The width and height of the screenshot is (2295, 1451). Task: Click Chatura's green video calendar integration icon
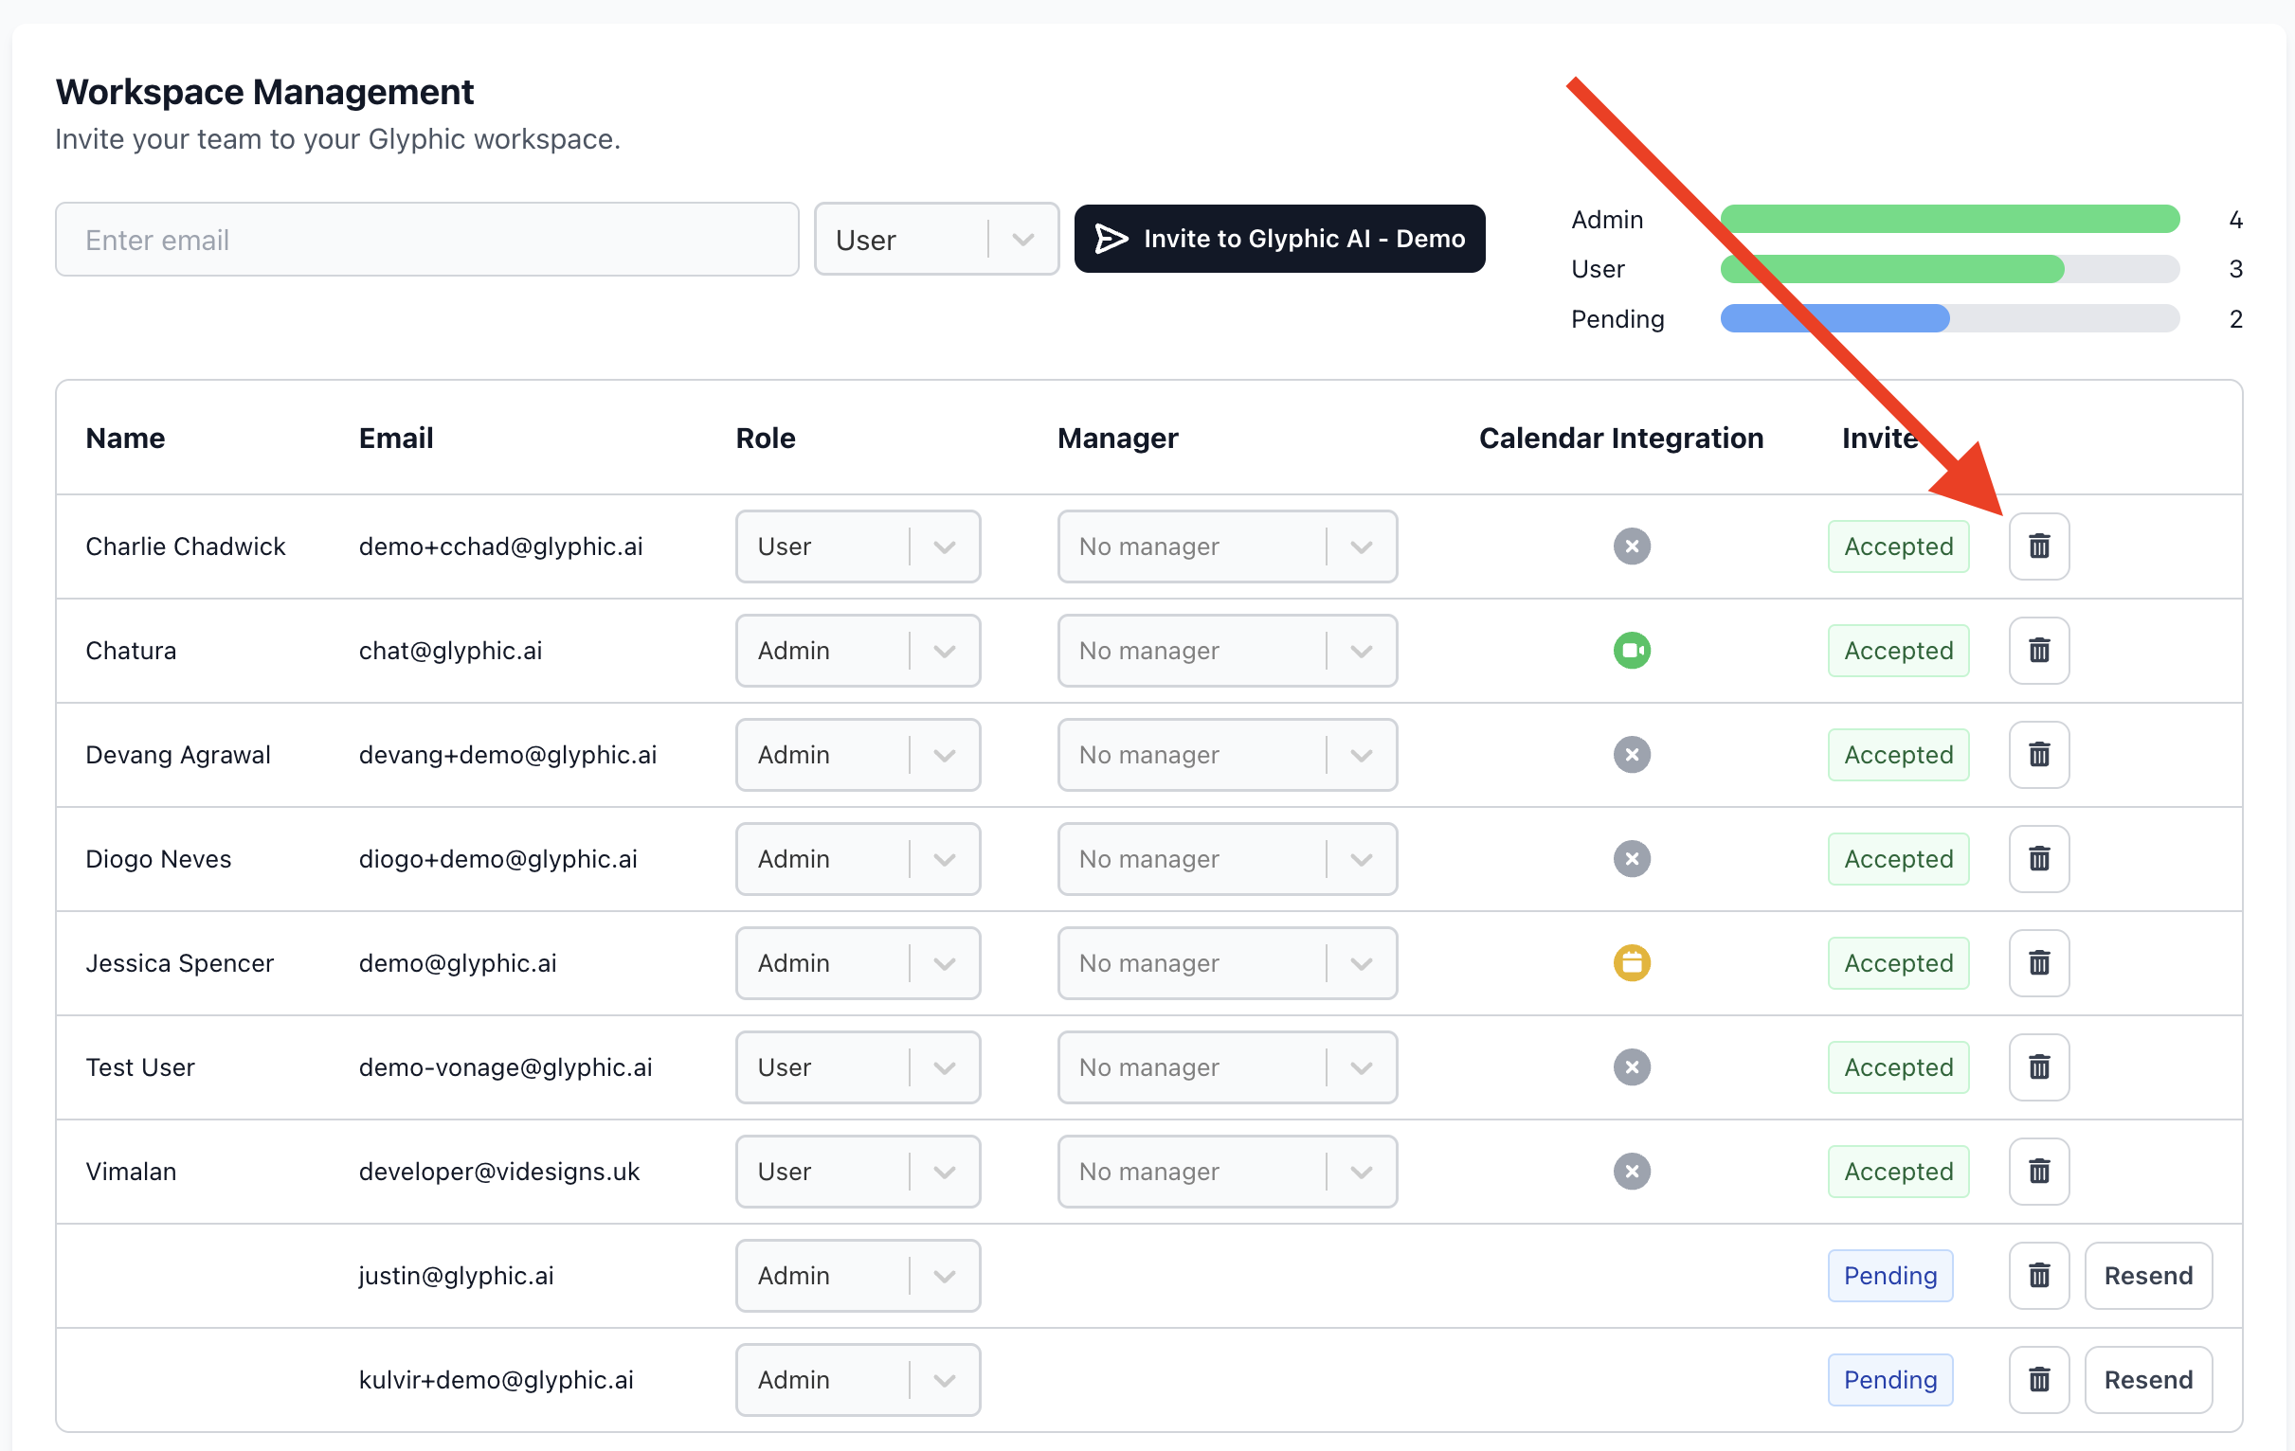(x=1632, y=651)
